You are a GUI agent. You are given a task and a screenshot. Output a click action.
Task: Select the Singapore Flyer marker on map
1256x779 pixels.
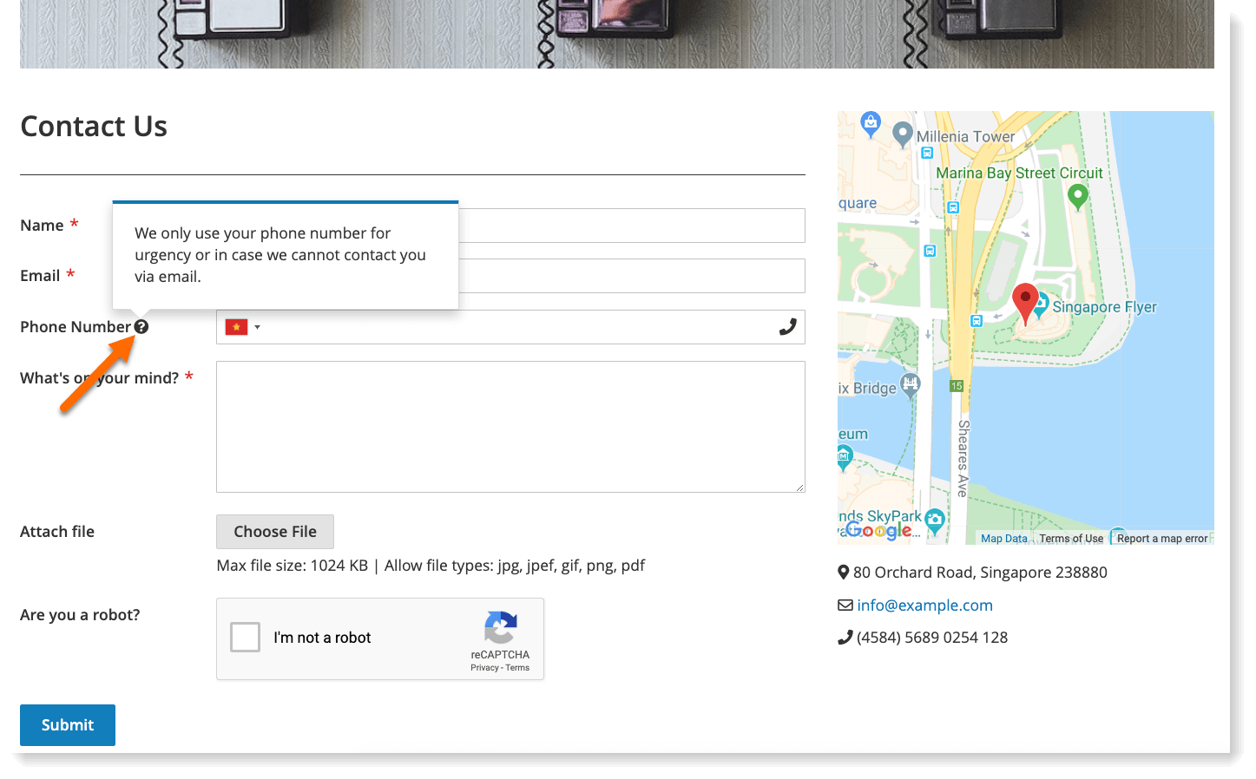pyautogui.click(x=1041, y=305)
